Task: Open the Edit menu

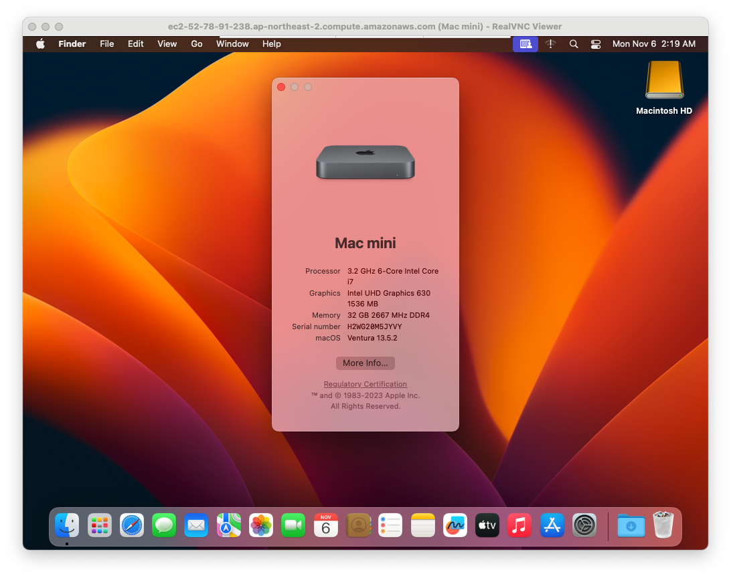Action: pos(136,43)
